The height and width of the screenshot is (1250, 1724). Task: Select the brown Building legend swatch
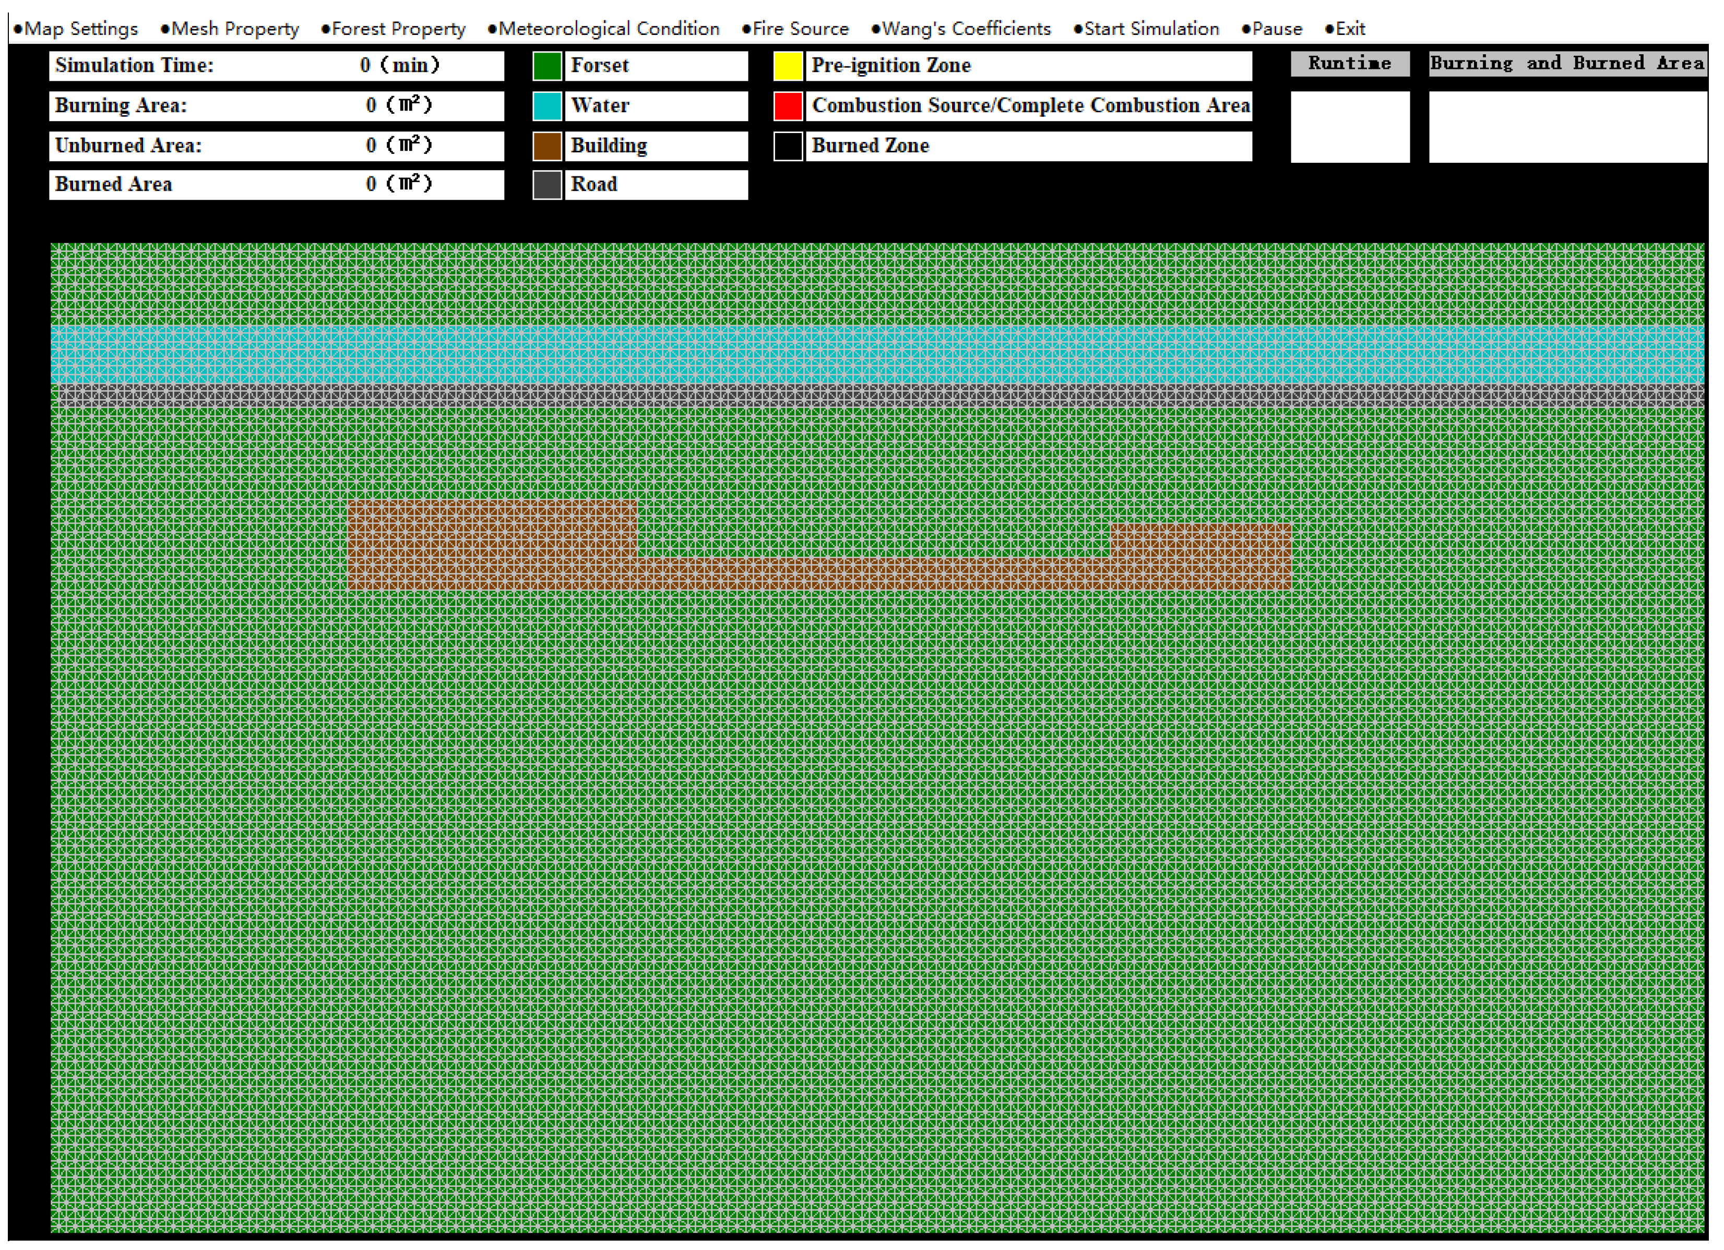point(546,146)
